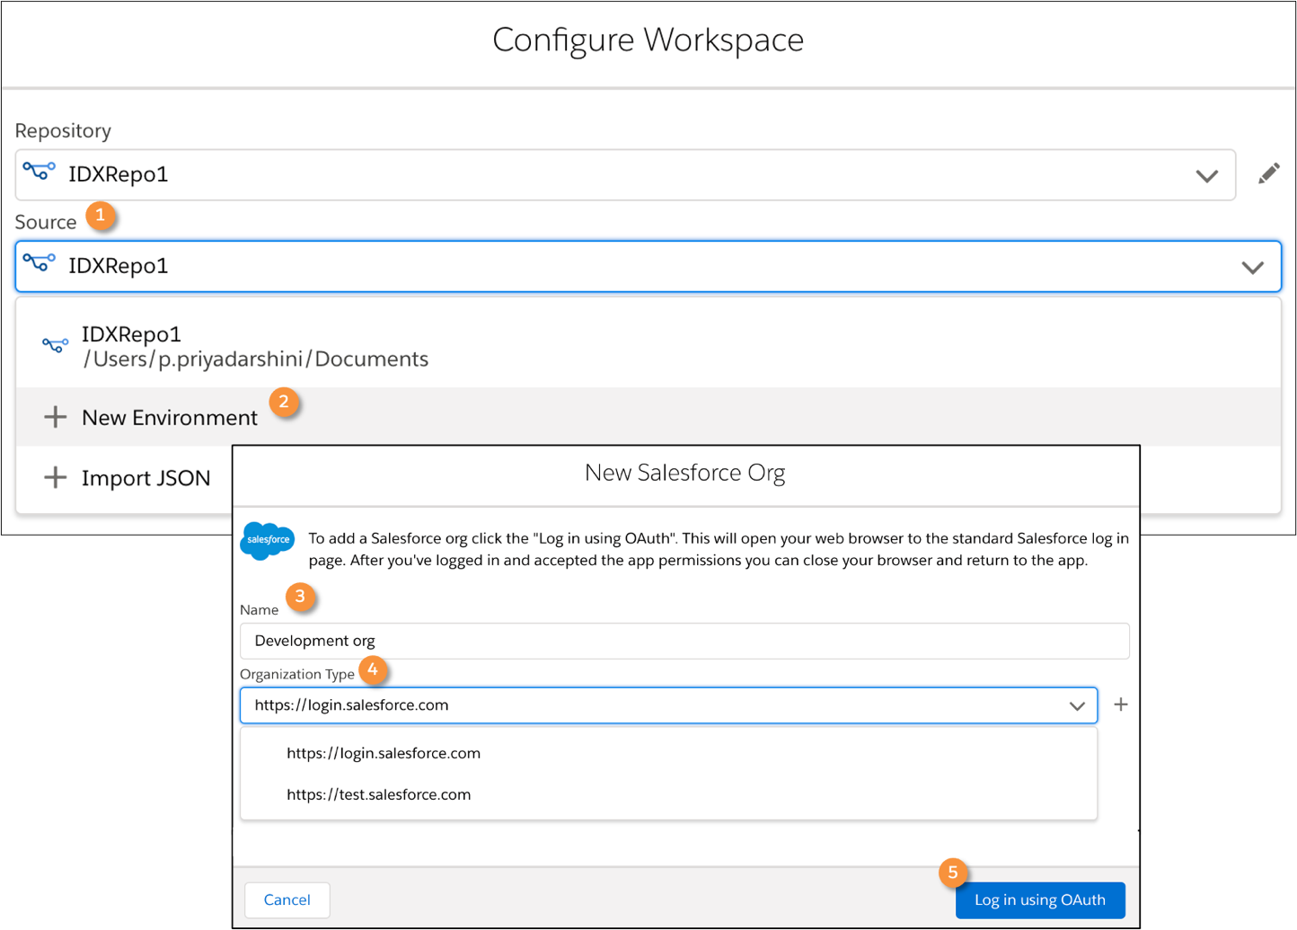Click Log in using OAuth button
Screen dimensions: 1297x930
[x=1040, y=899]
